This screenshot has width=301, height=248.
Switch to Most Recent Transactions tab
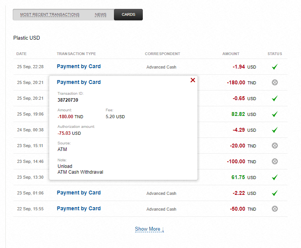50,15
